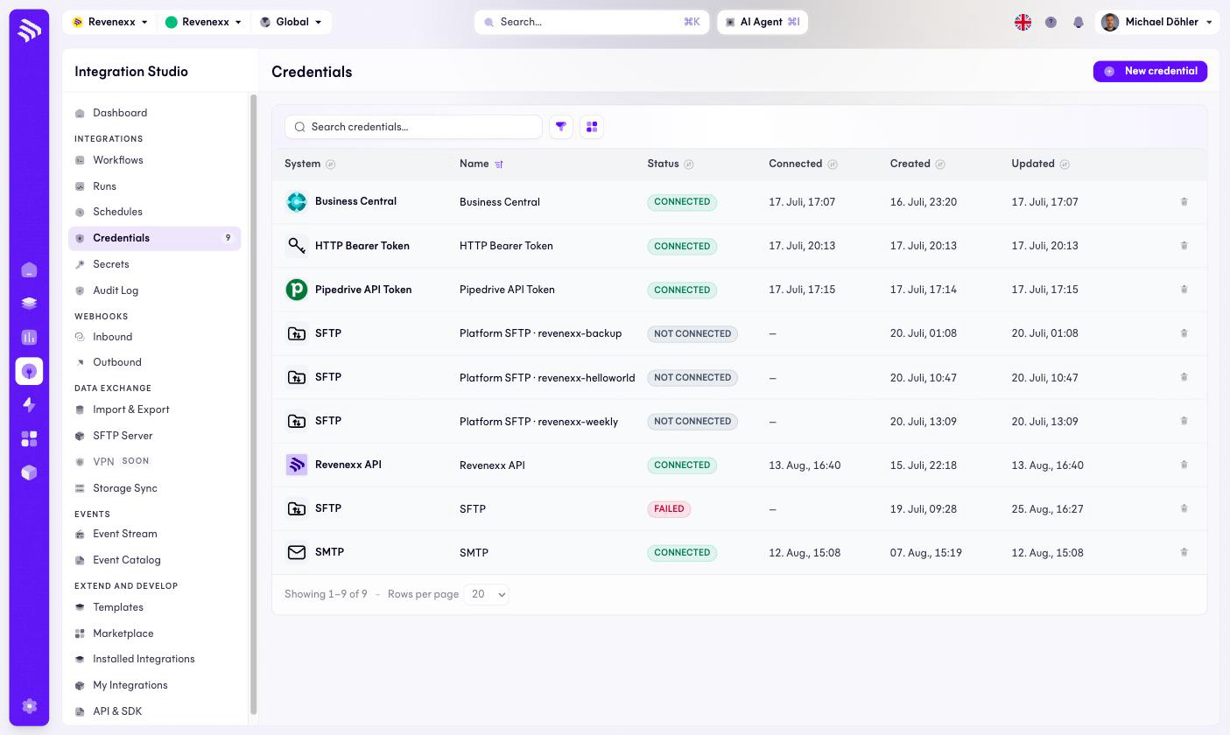Delete the revenexx-helloworld SFTP credential

tap(1184, 377)
